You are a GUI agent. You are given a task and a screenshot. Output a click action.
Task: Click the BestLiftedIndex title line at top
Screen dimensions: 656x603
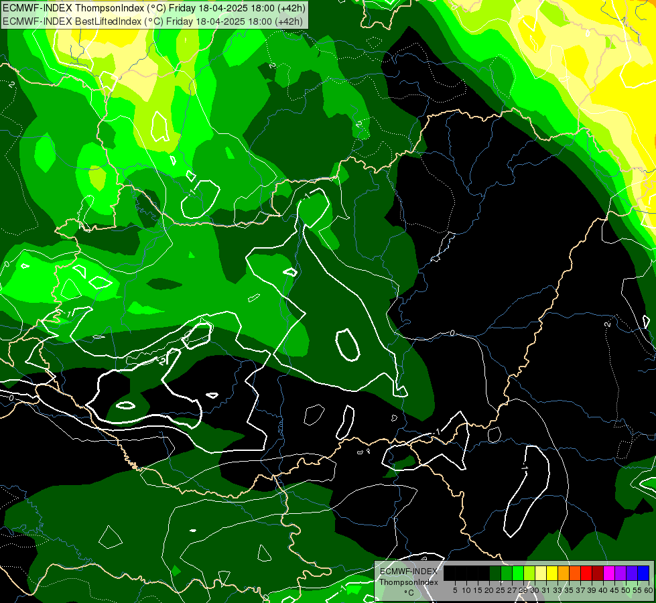(153, 21)
